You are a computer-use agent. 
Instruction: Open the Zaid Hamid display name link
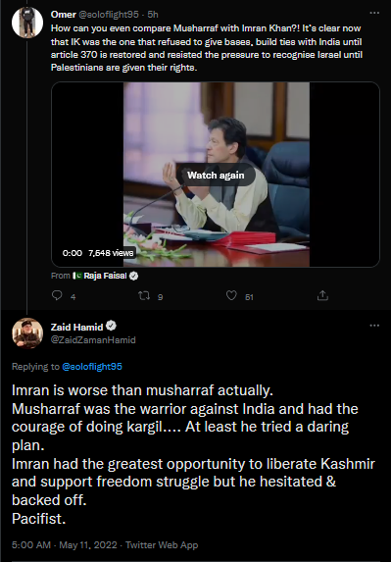[x=77, y=327]
